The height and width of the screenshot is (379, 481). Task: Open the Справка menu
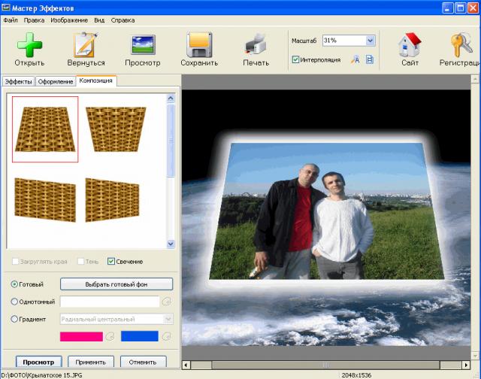click(123, 20)
